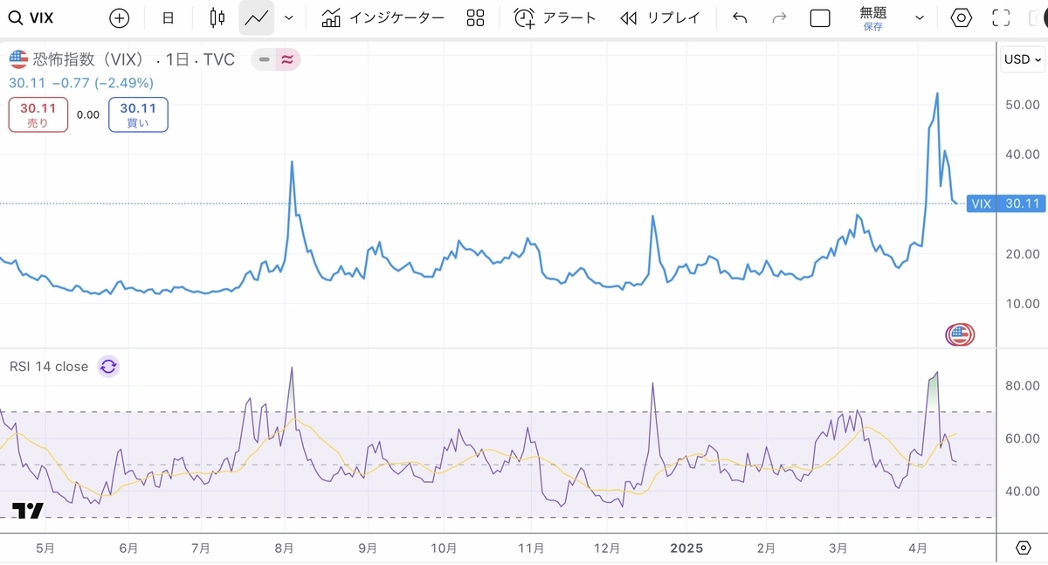This screenshot has width=1048, height=565.
Task: Click the 2025 label on time axis
Action: point(686,548)
